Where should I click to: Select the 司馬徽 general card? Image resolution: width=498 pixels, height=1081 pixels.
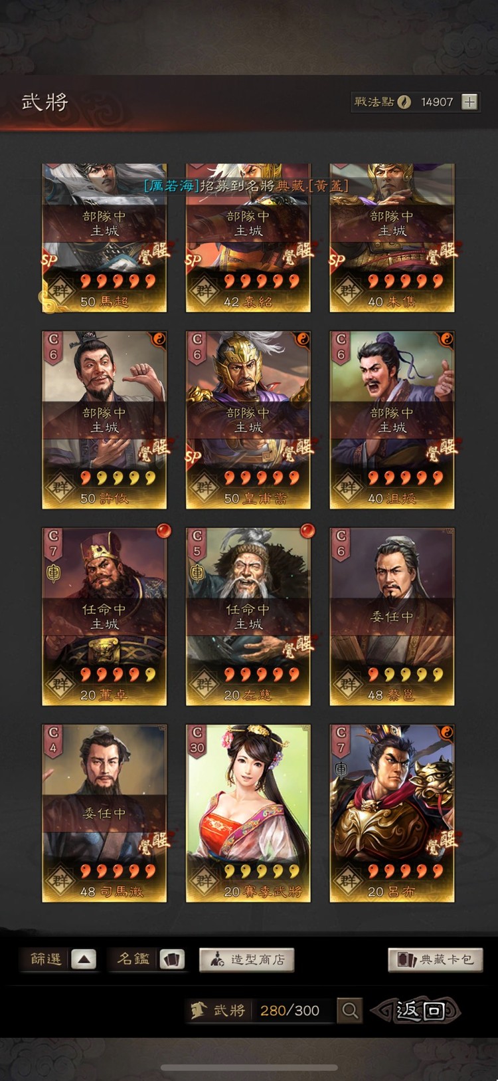tap(104, 814)
